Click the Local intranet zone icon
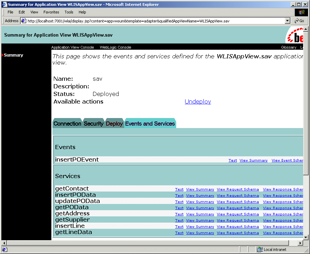The image size is (310, 254). [260, 250]
